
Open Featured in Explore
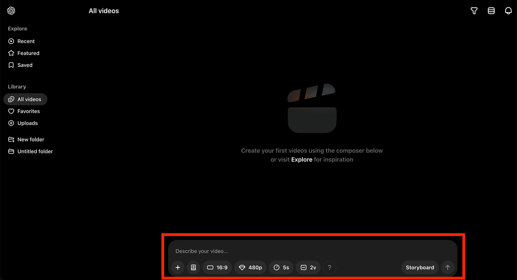point(24,53)
